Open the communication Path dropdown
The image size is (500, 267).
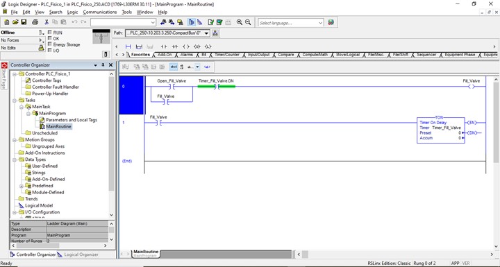pos(207,33)
